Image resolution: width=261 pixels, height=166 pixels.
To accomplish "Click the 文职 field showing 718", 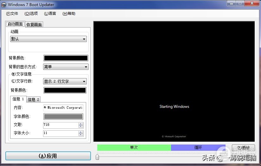I will coord(61,125).
